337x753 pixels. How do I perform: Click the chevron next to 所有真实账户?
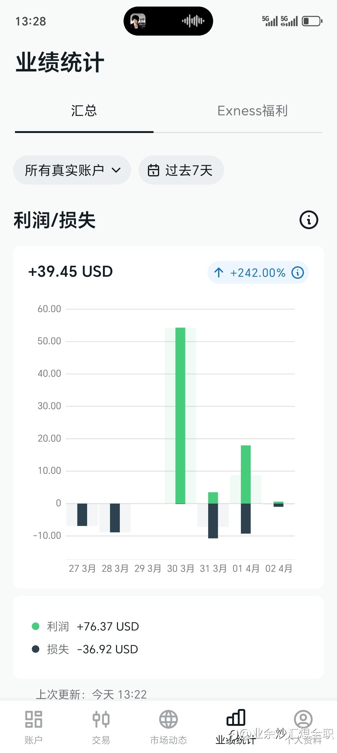(116, 170)
